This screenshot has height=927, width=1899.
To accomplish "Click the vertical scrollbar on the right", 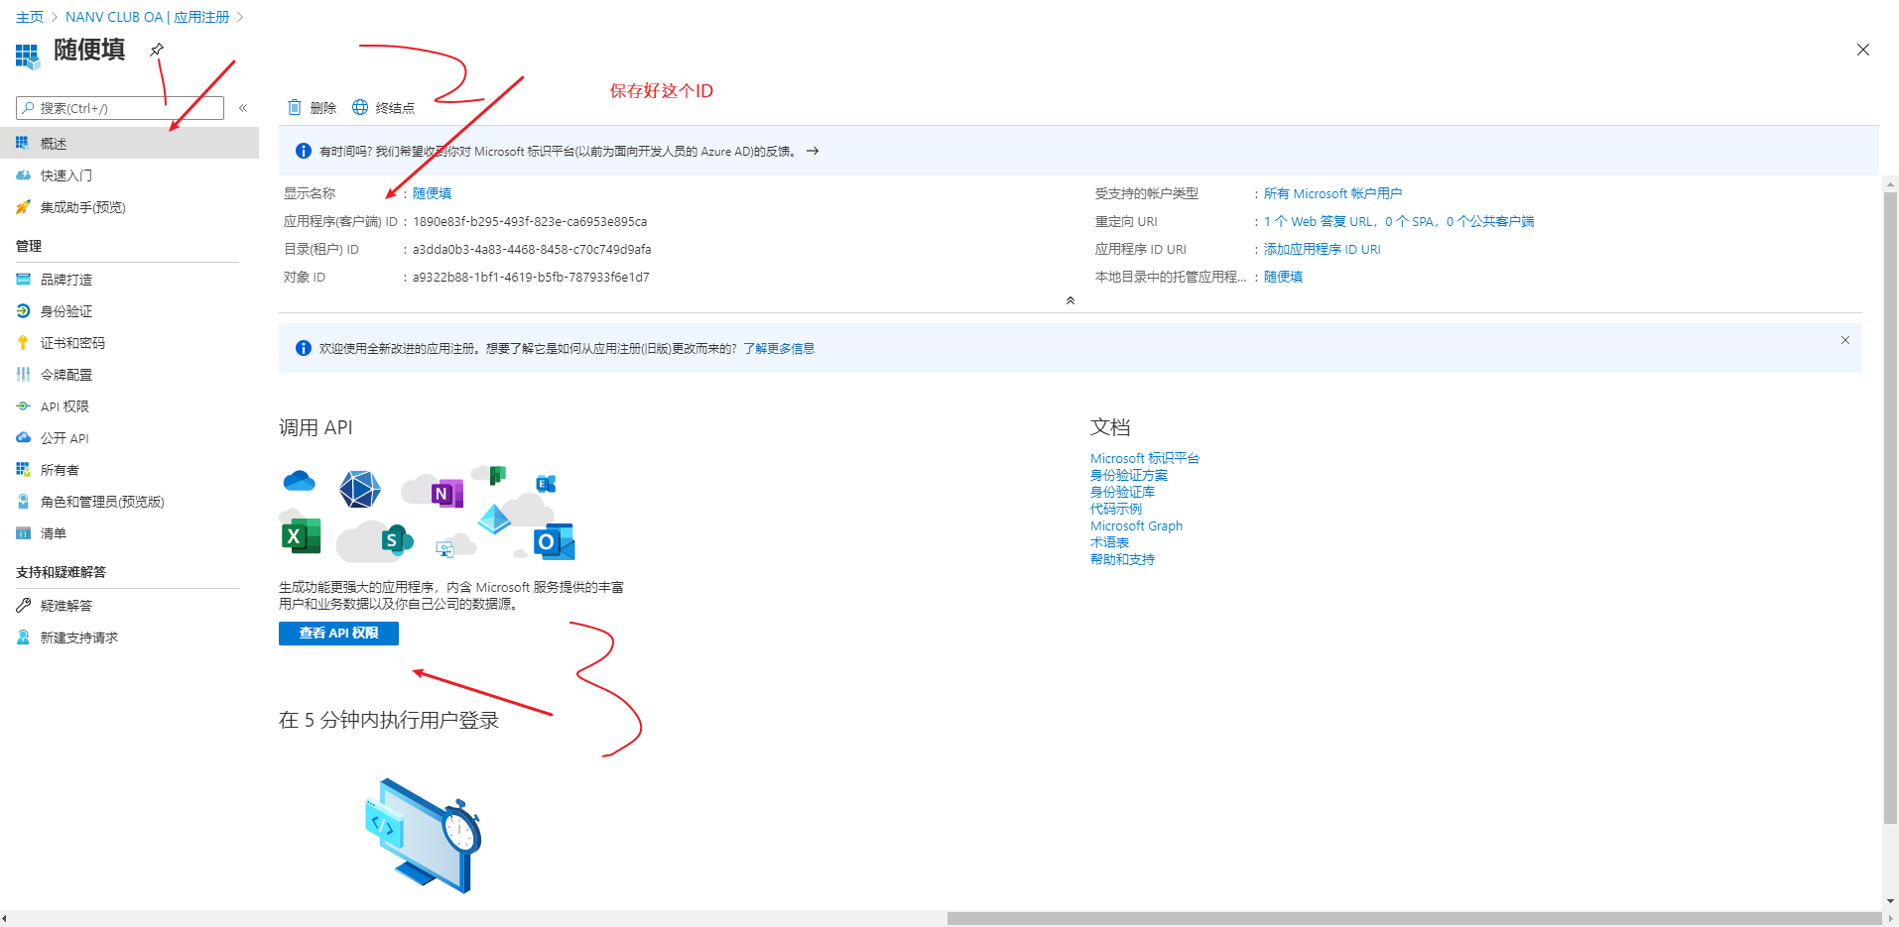I will [1890, 506].
